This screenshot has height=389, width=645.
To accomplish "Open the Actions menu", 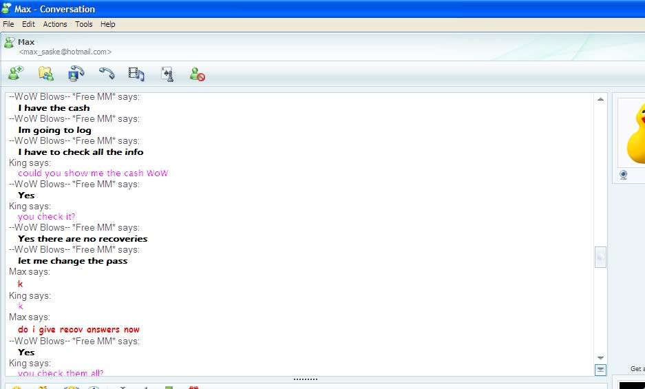I will click(x=55, y=24).
